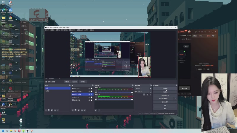Open taskbar Search

pyautogui.click(x=7, y=131)
